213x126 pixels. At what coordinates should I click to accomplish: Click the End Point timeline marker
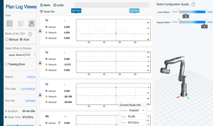point(134,11)
